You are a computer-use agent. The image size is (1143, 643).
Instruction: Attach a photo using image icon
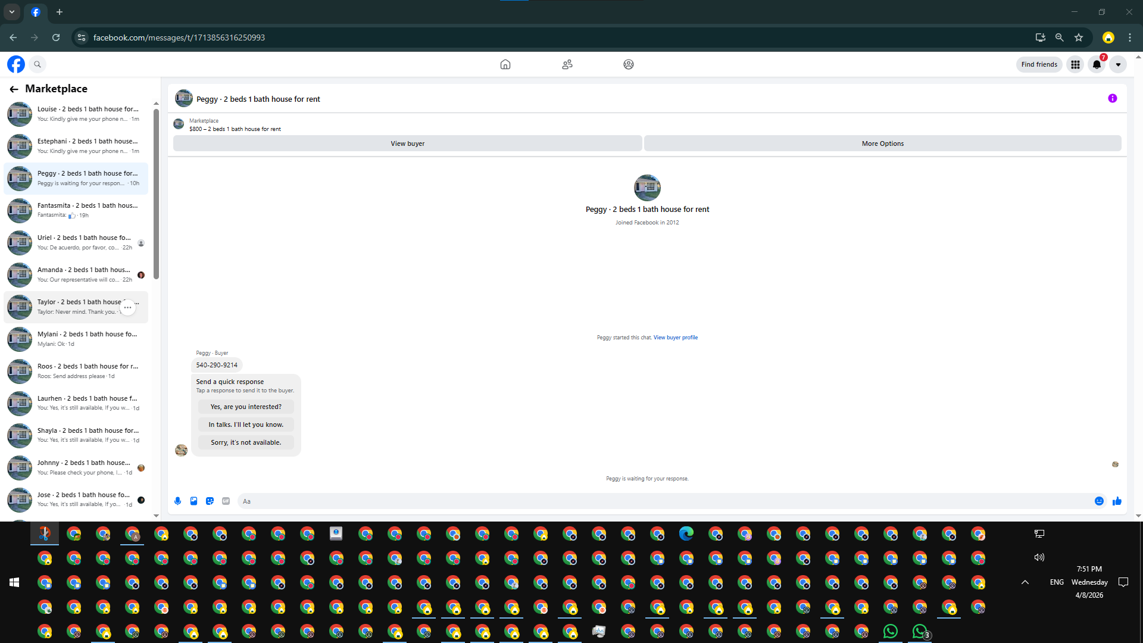[193, 501]
